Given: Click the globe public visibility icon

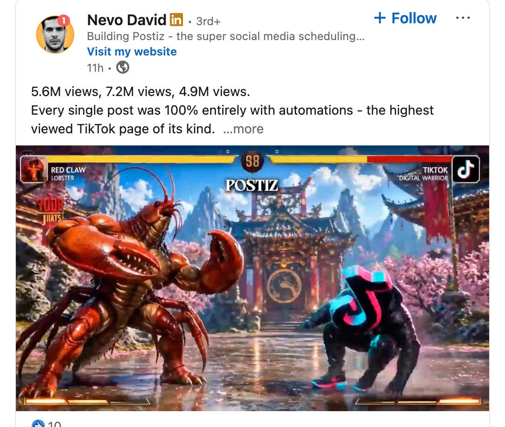Looking at the screenshot, I should click(x=123, y=68).
